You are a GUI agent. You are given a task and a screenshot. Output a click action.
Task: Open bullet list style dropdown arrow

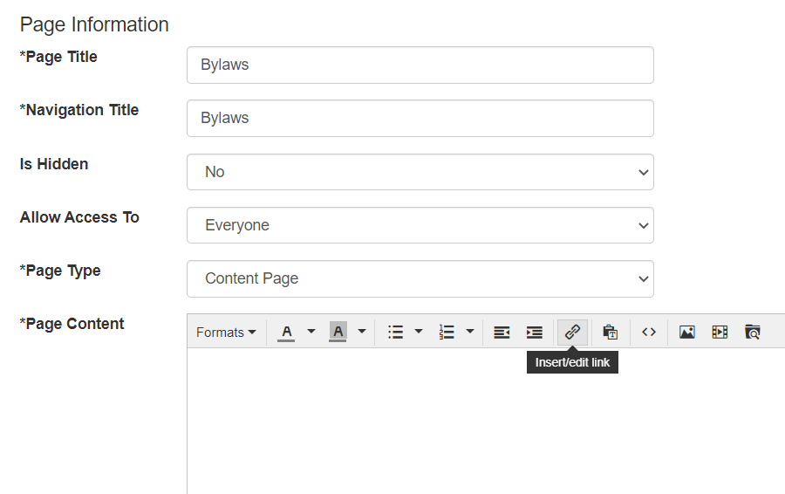coord(419,332)
